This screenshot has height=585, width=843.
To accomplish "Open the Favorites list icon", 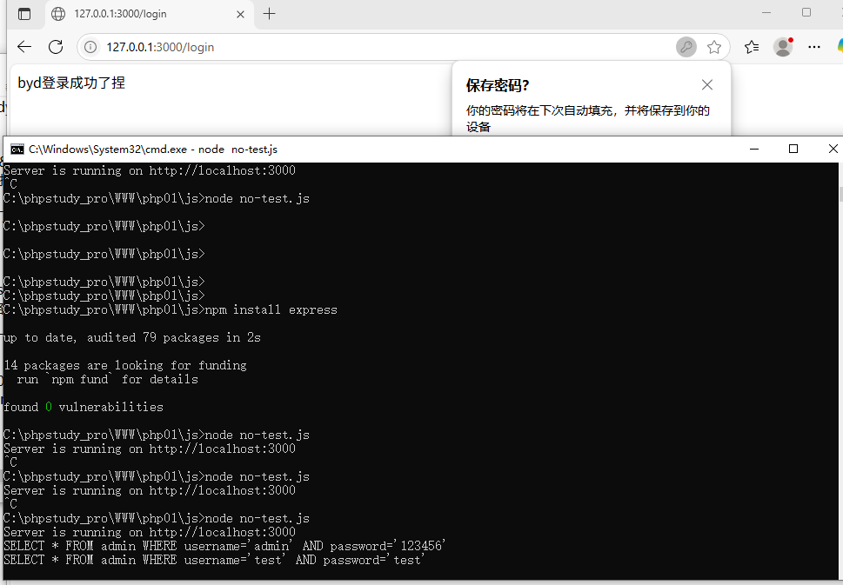I will (x=752, y=47).
